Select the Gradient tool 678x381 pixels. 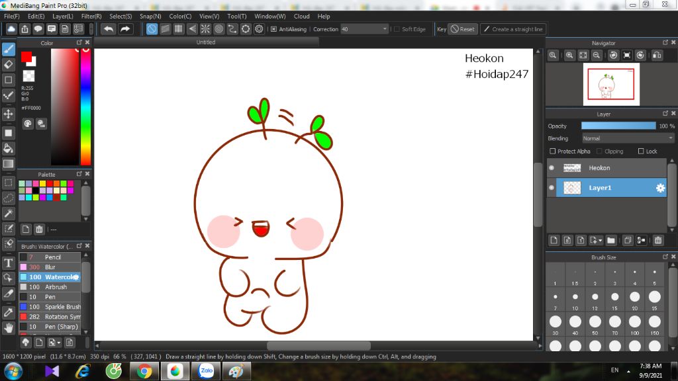tap(9, 164)
